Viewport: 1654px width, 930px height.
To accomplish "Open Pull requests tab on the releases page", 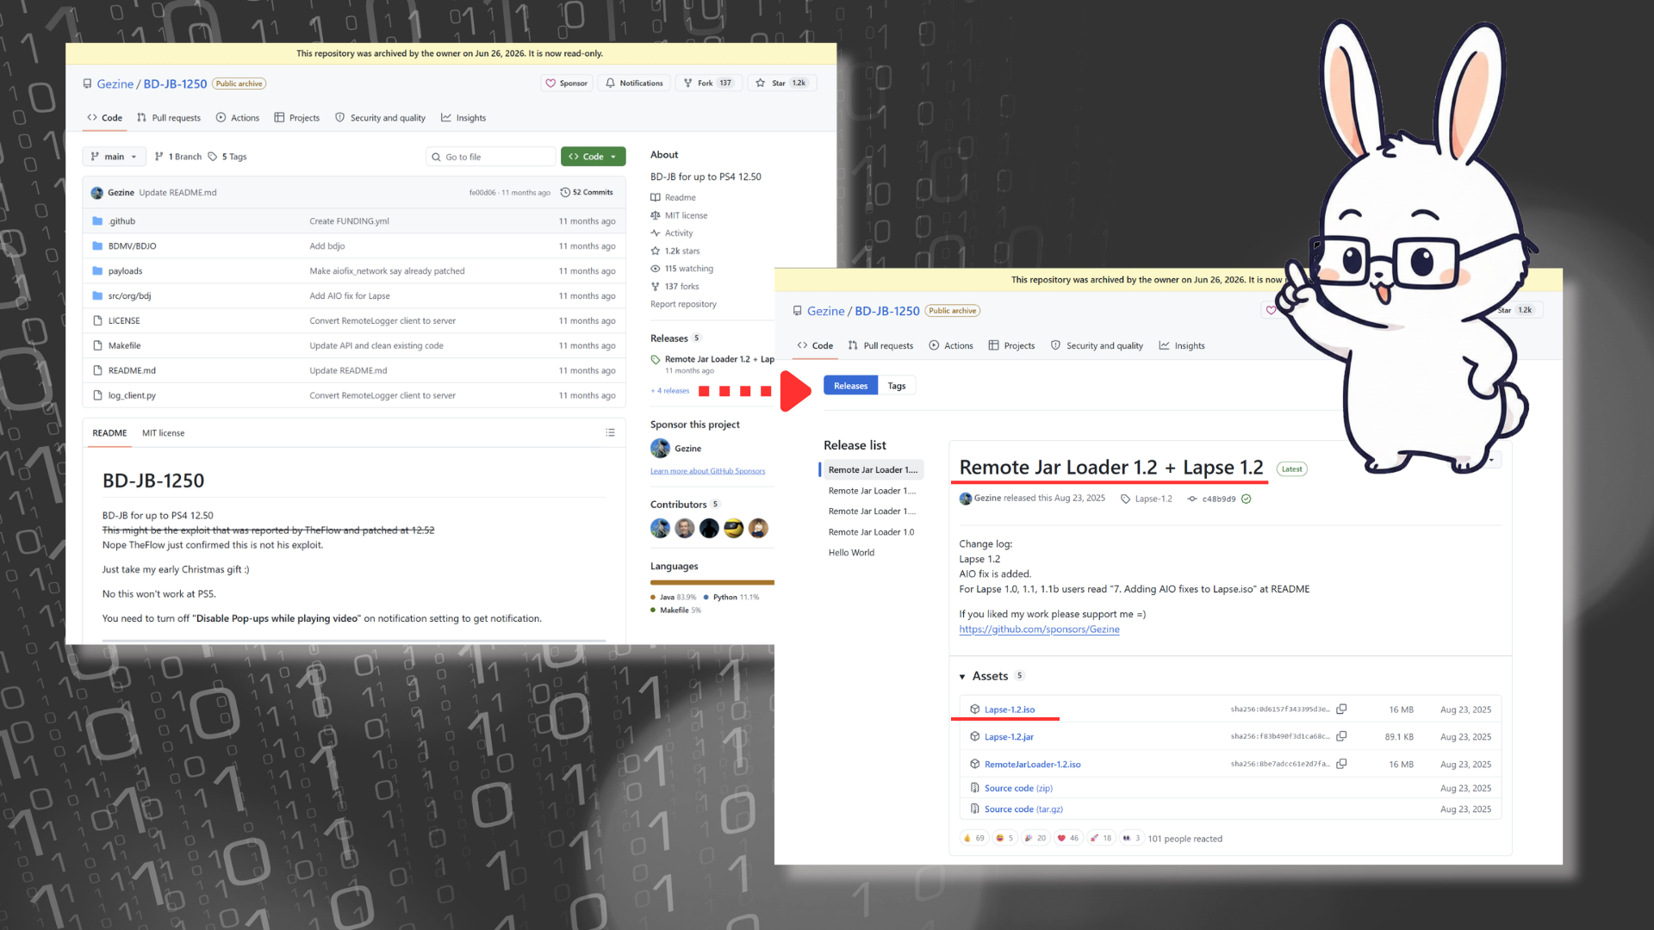I will [x=880, y=346].
